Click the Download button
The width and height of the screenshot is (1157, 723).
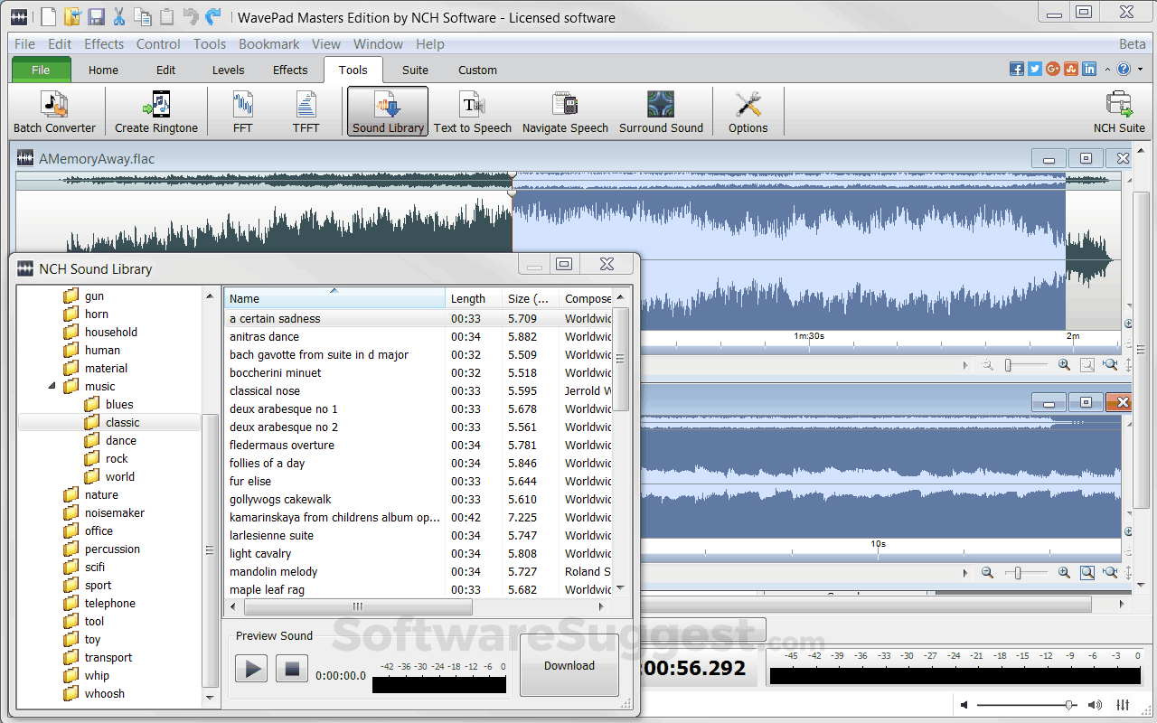[569, 666]
